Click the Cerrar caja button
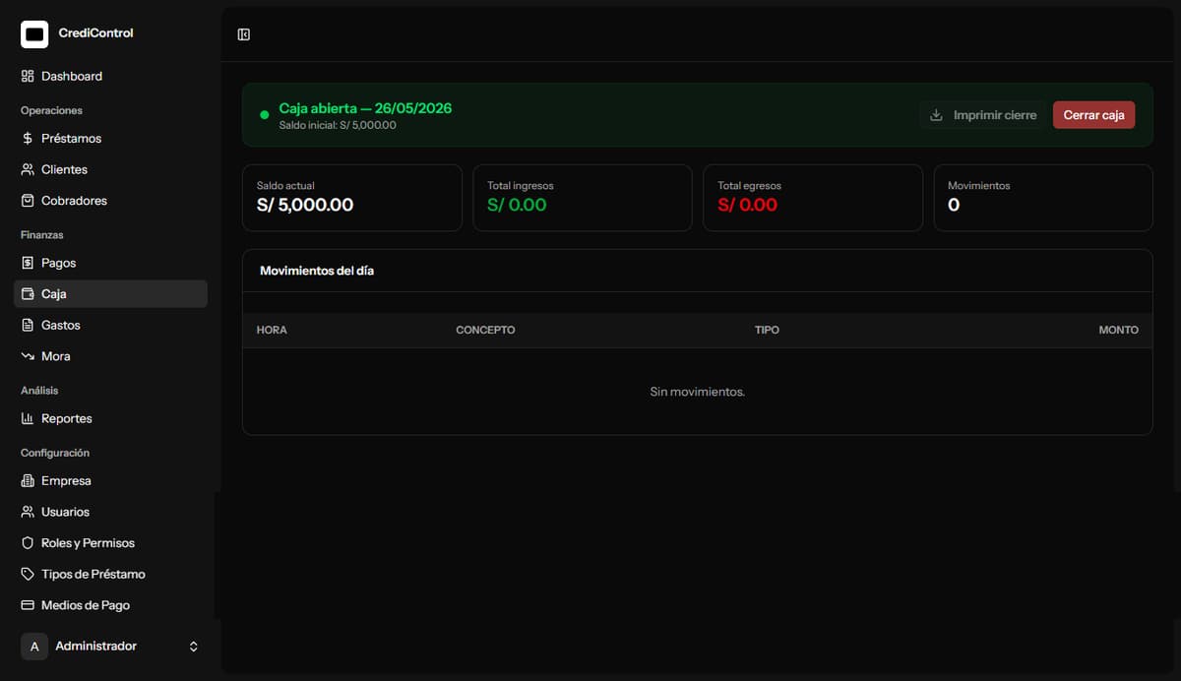This screenshot has height=681, width=1181. pos(1093,115)
